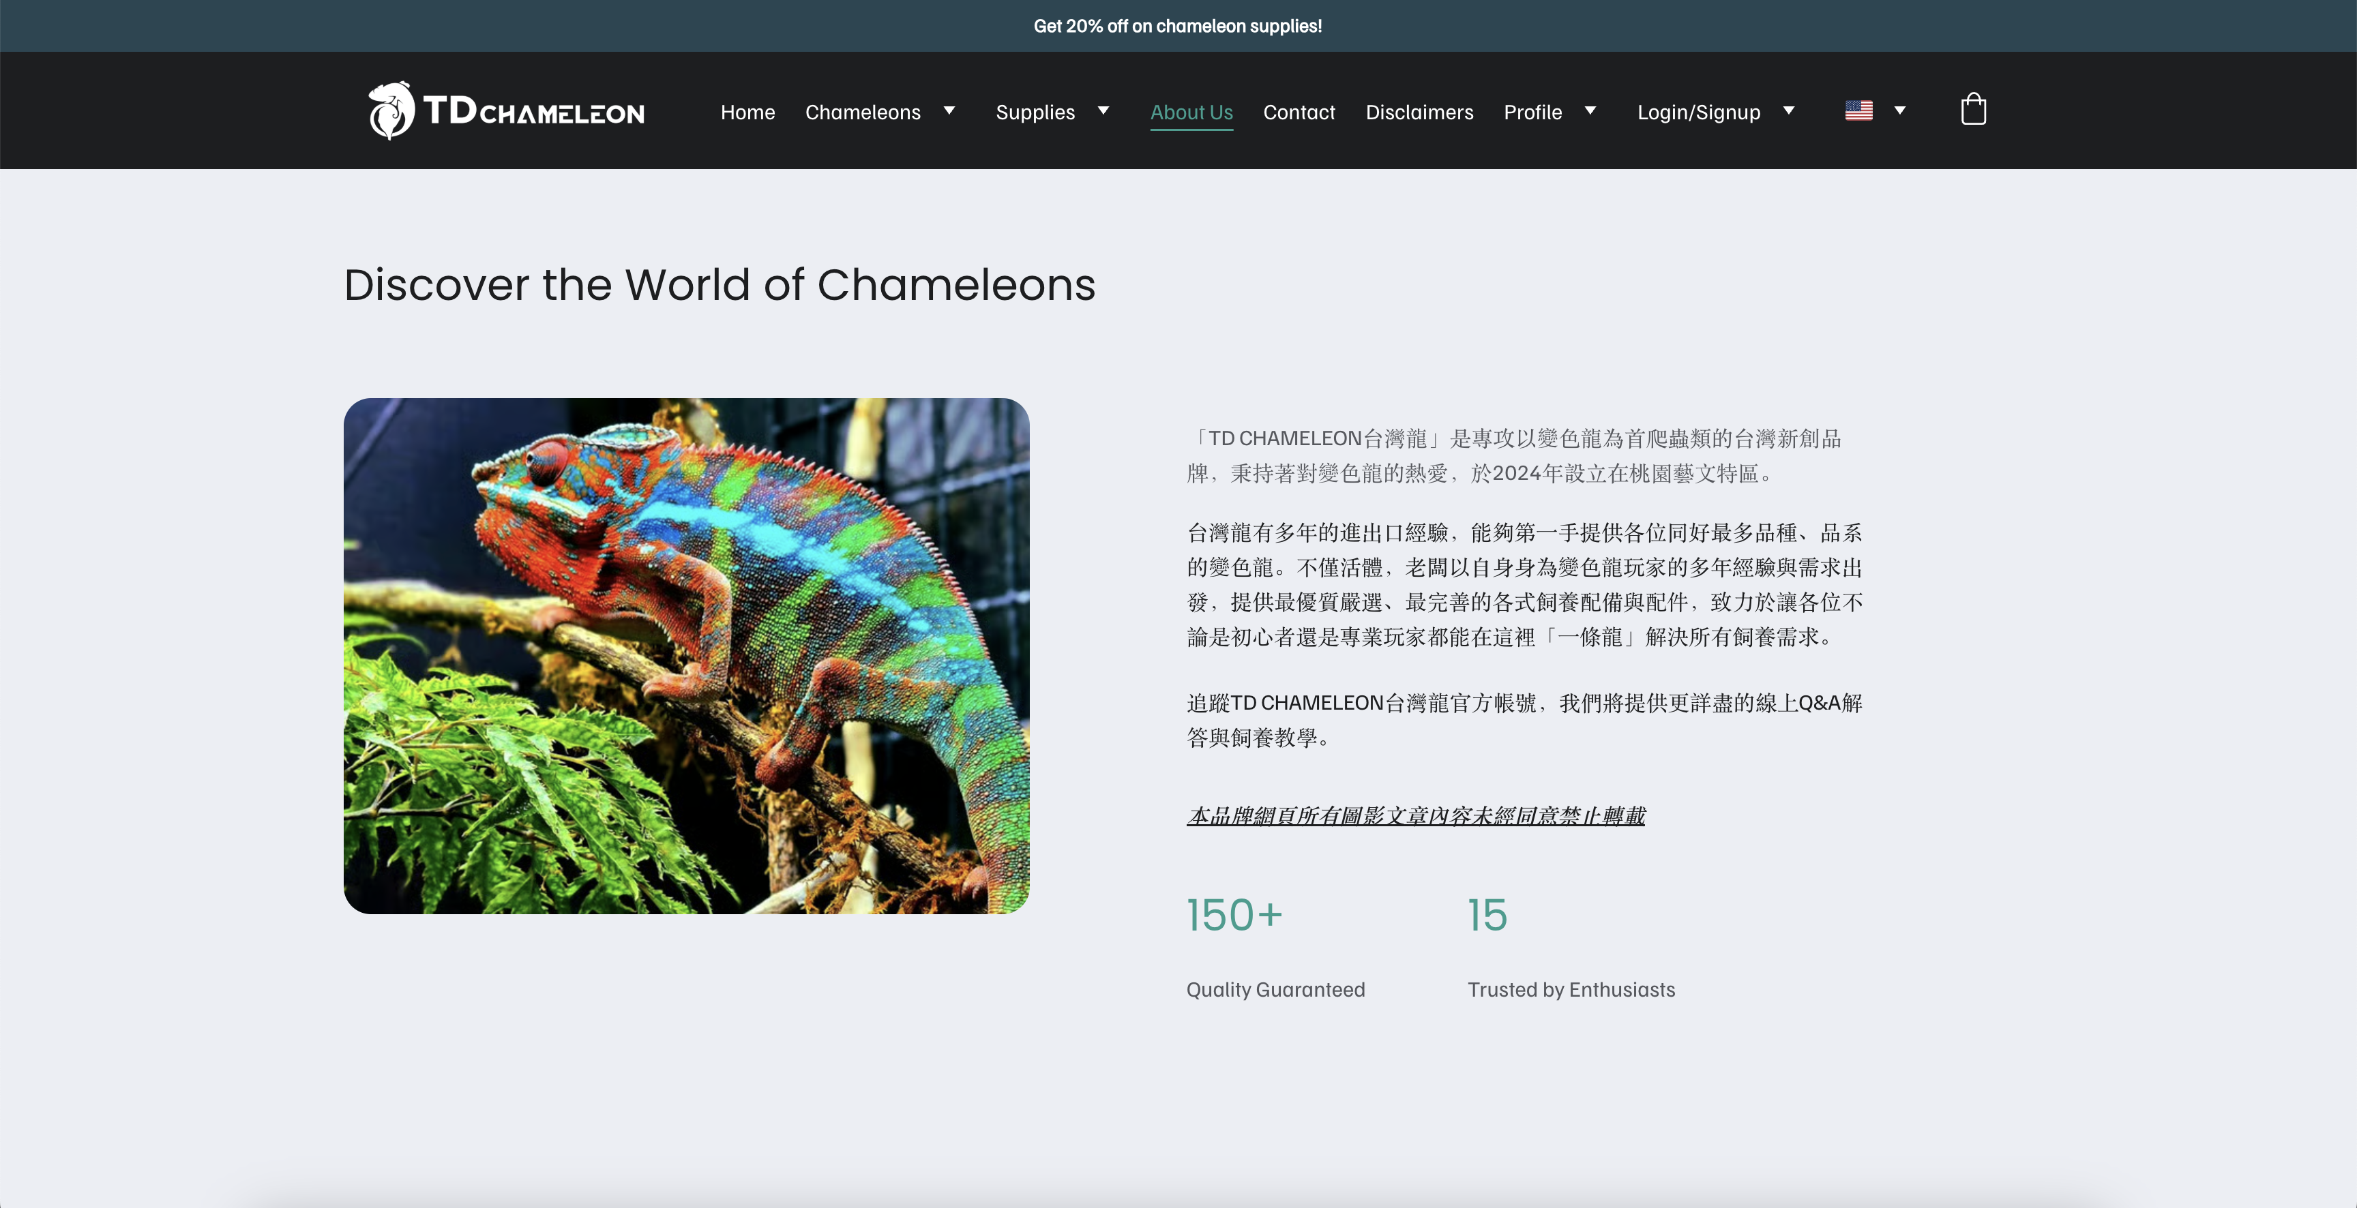2357x1208 pixels.
Task: Expand the Chameleons dropdown arrow
Action: pyautogui.click(x=949, y=110)
